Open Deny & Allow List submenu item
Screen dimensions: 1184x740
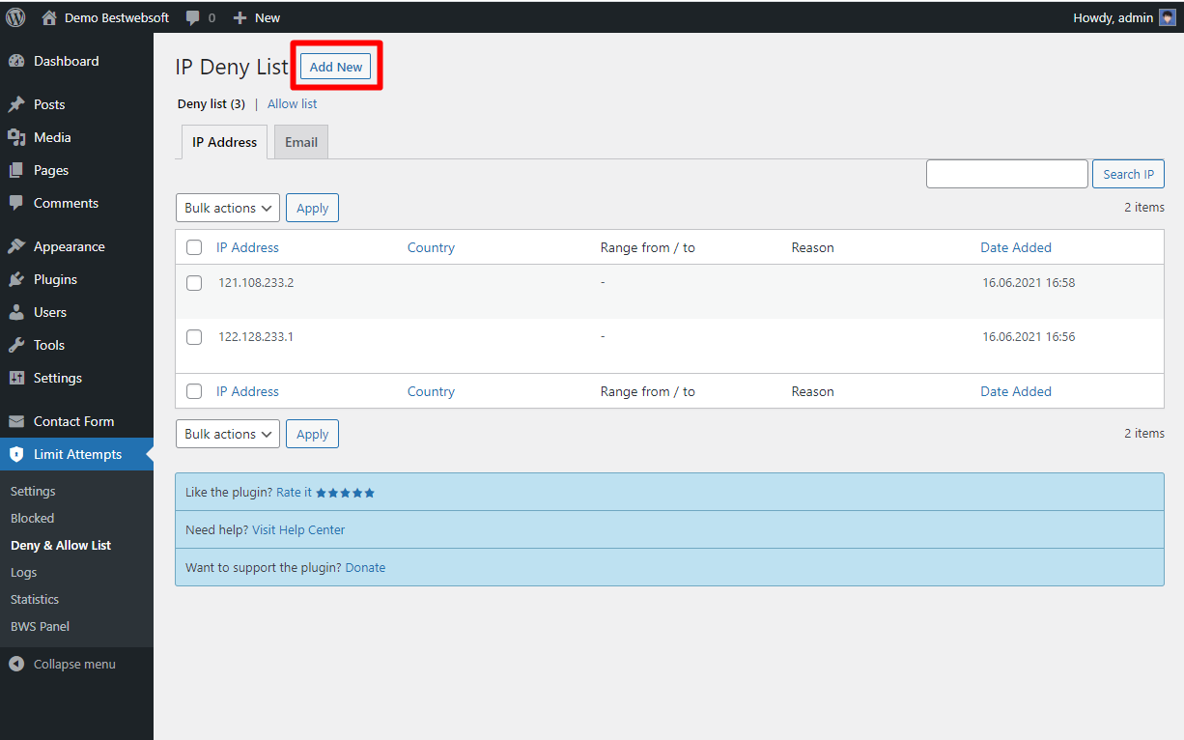61,545
